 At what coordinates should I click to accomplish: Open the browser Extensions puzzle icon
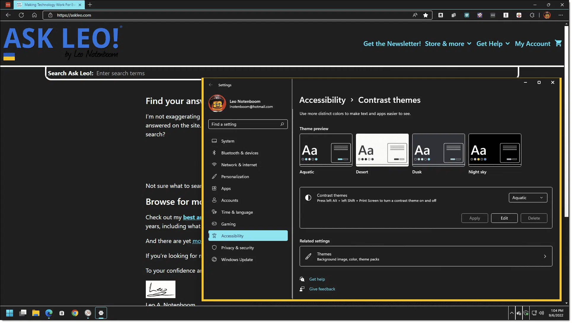[x=532, y=15]
